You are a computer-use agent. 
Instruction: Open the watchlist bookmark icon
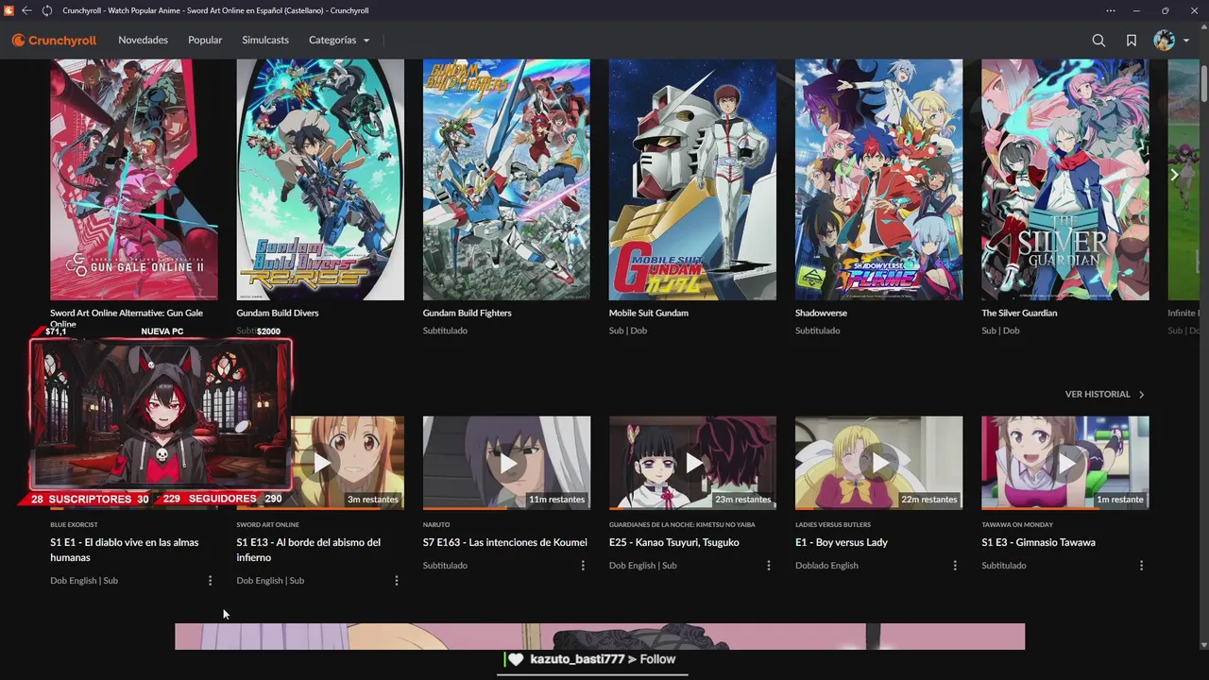(1131, 41)
